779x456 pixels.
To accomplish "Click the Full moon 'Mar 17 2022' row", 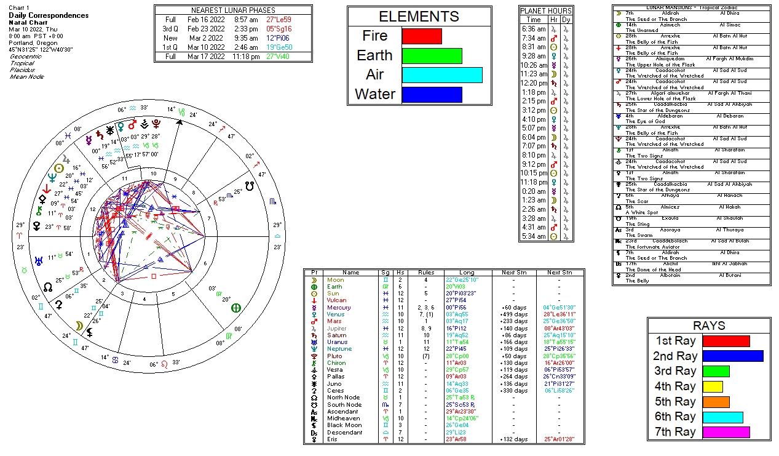I will 232,56.
